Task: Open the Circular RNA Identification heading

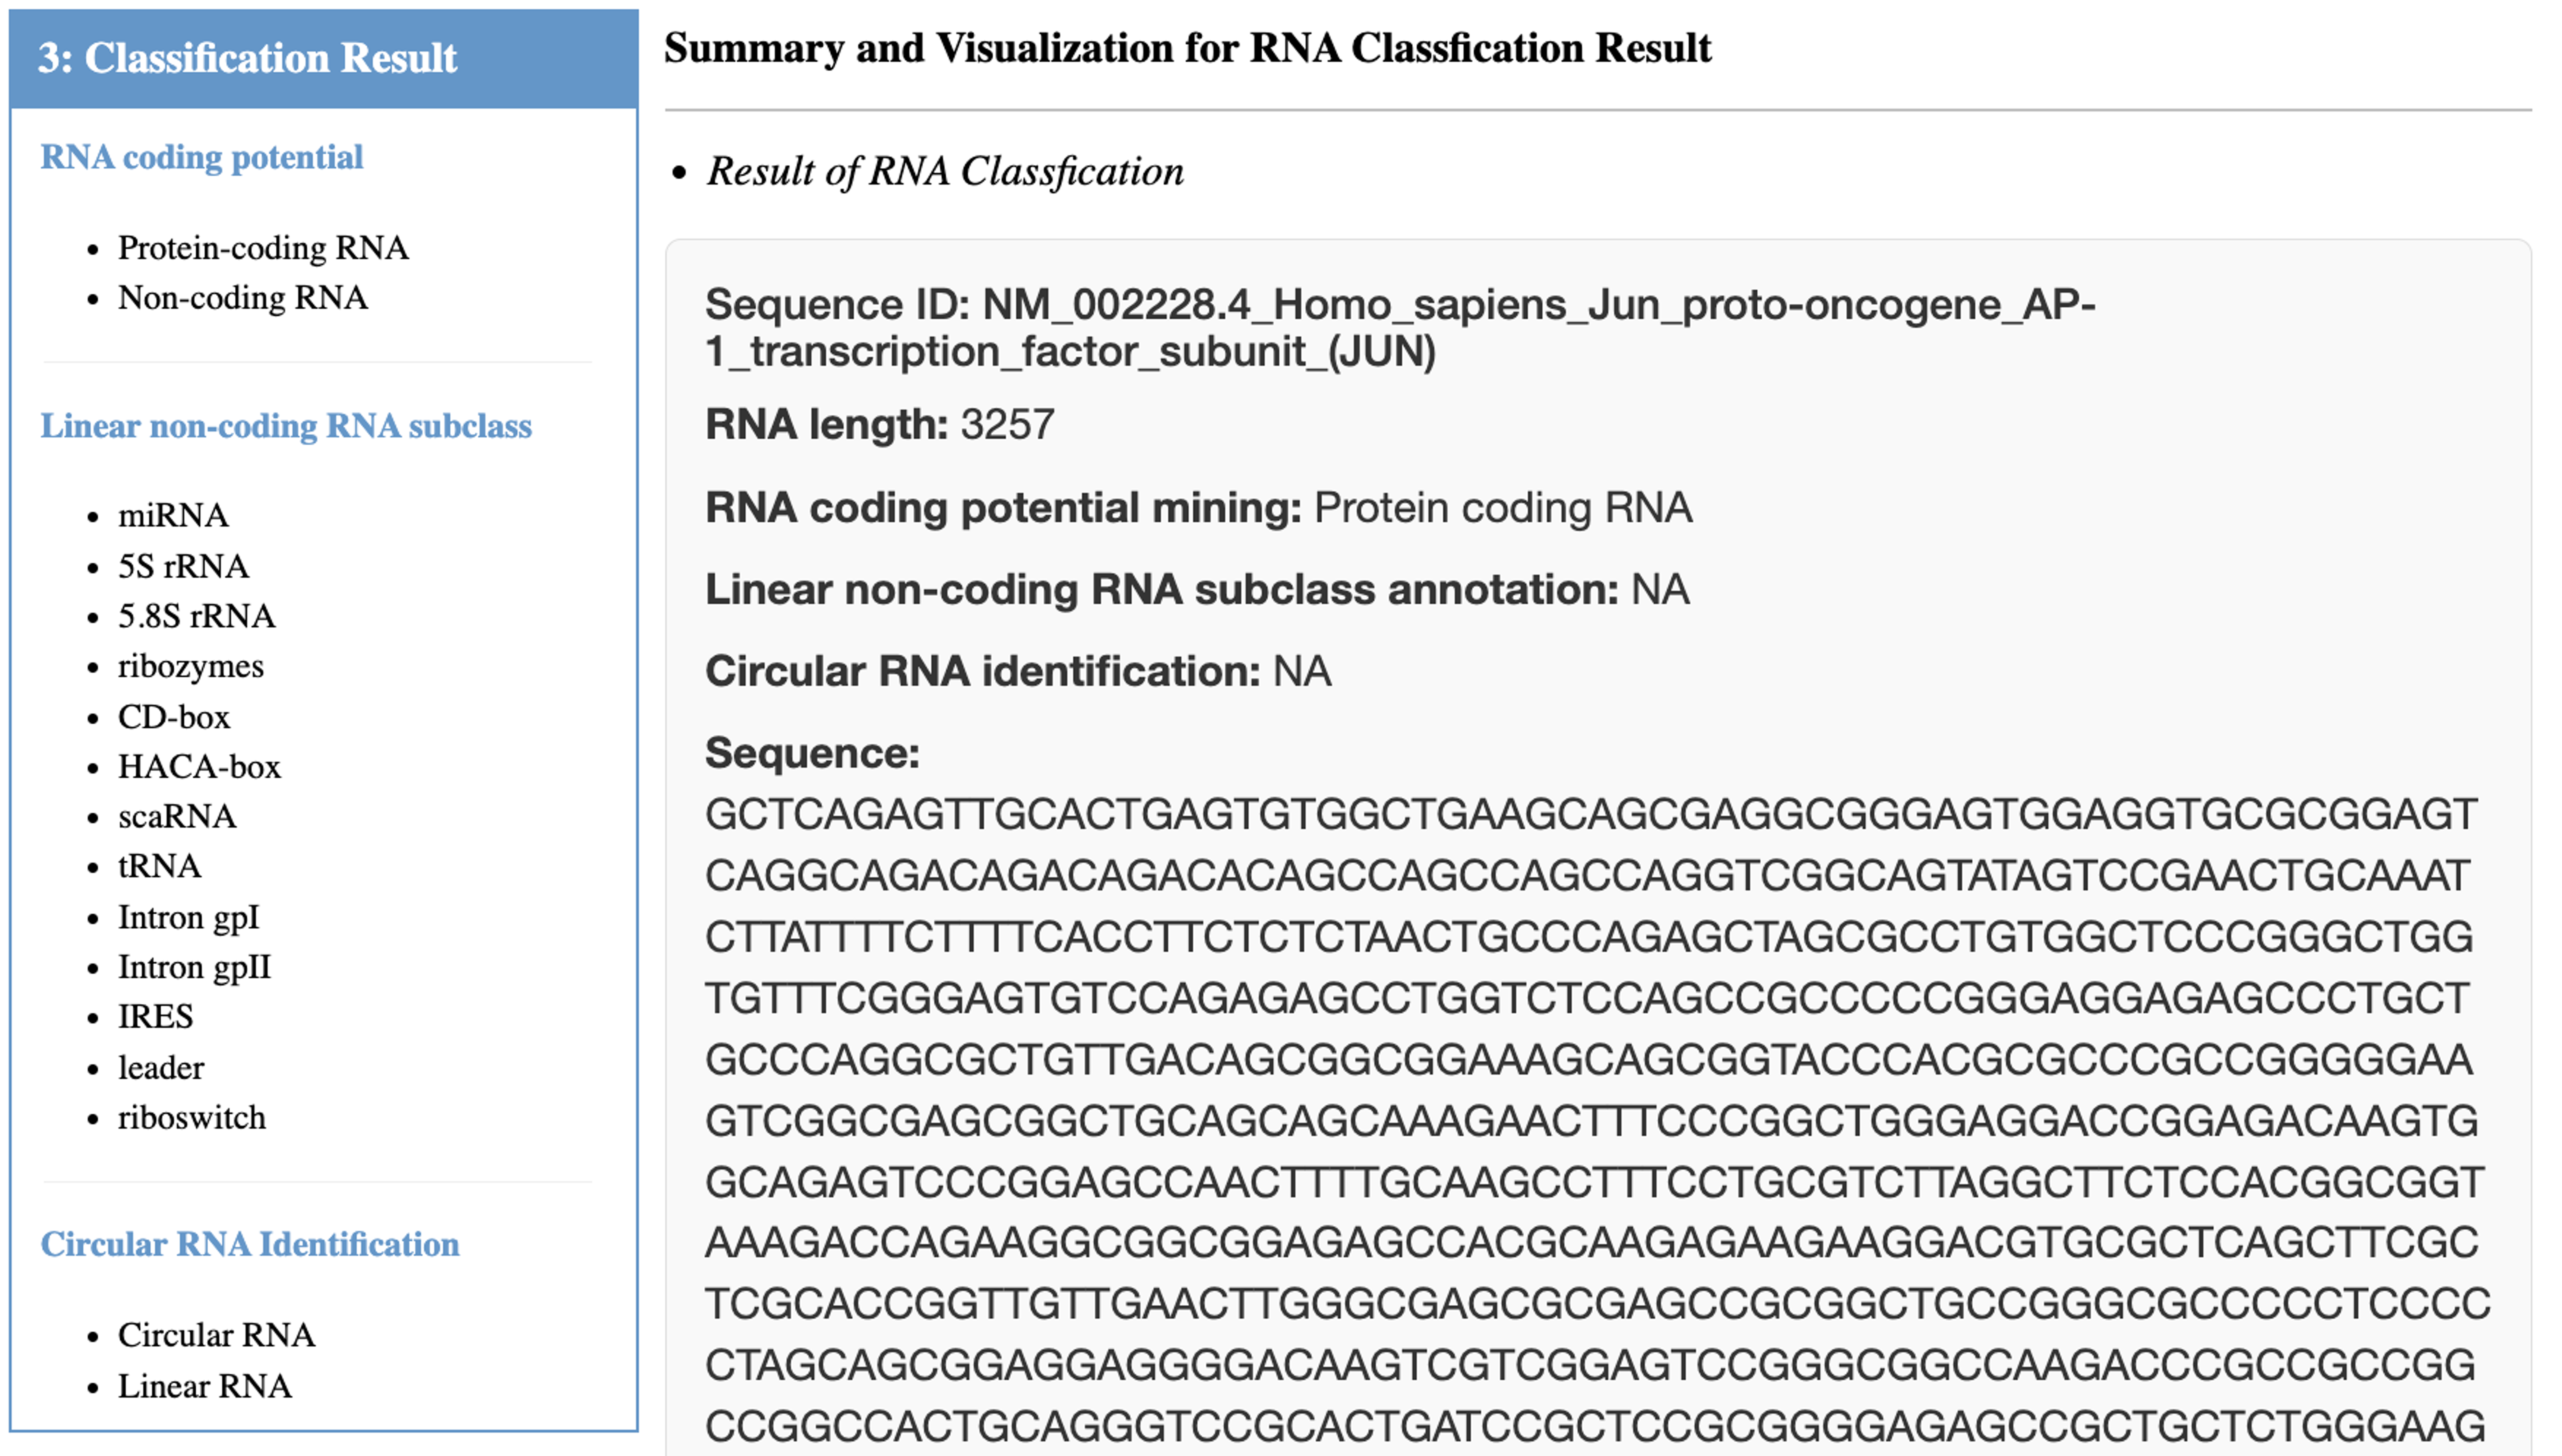Action: pos(249,1244)
